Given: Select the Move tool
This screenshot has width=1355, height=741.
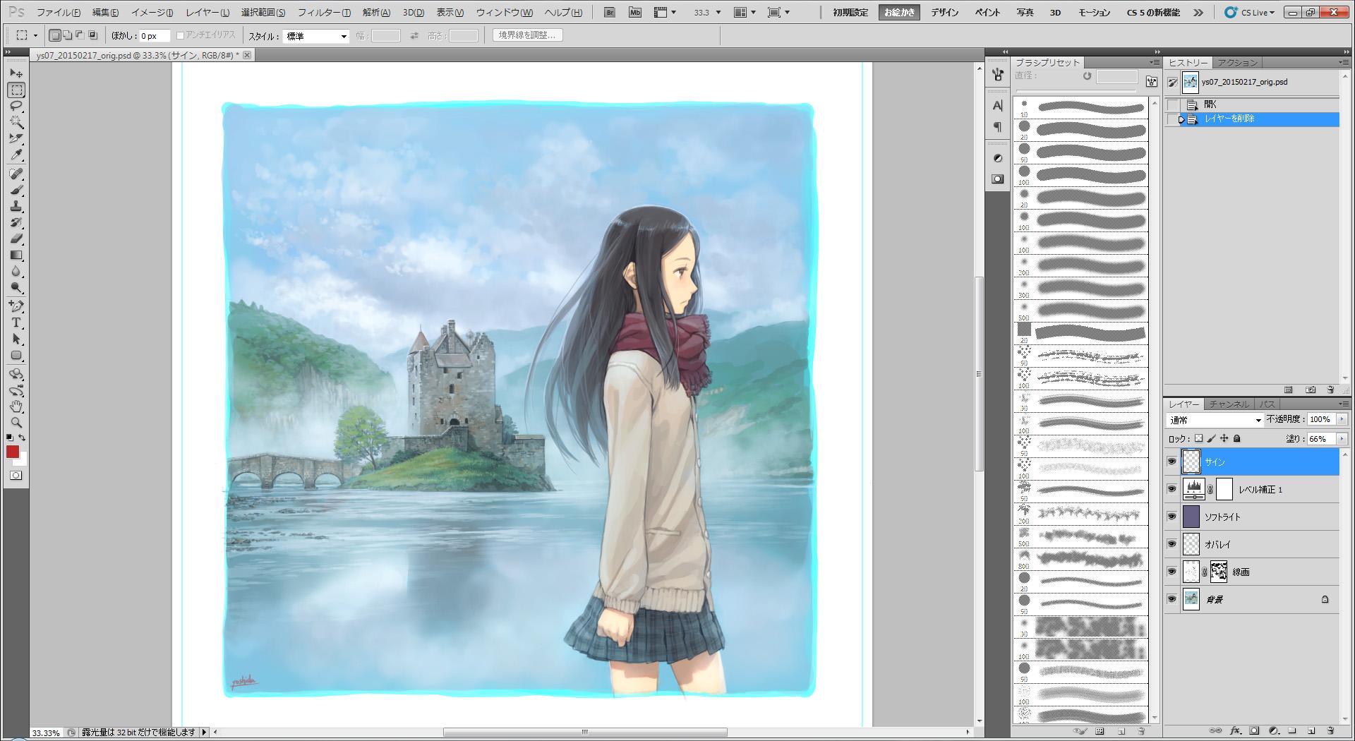Looking at the screenshot, I should coord(16,73).
